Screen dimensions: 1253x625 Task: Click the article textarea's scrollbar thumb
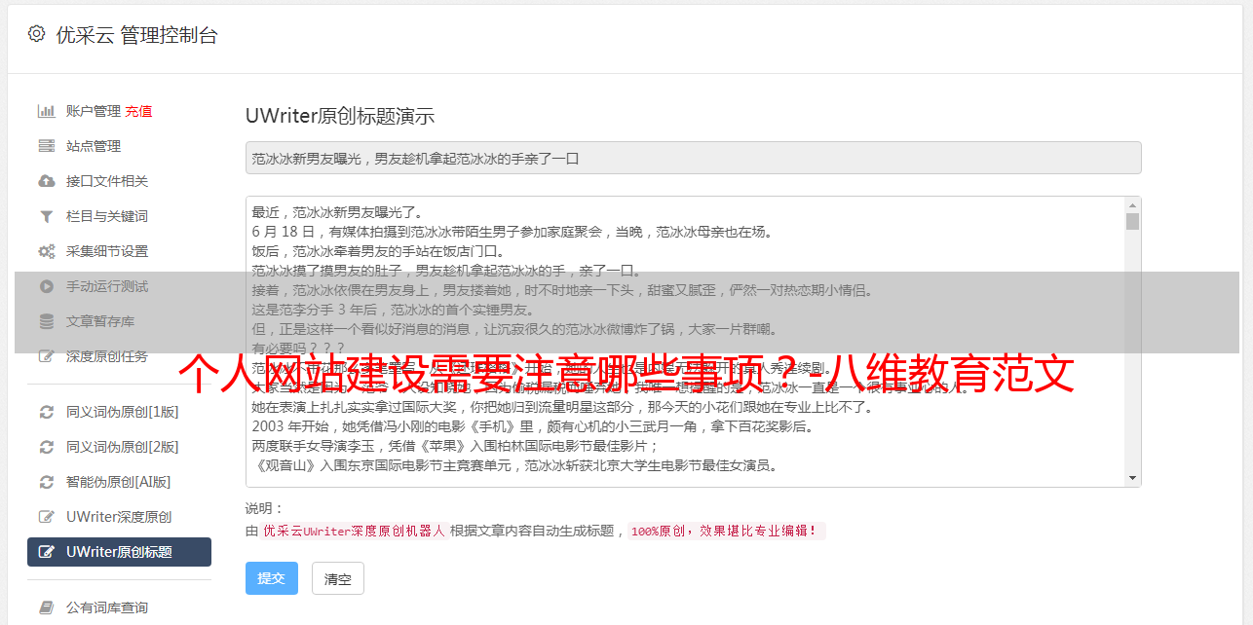(x=1132, y=222)
